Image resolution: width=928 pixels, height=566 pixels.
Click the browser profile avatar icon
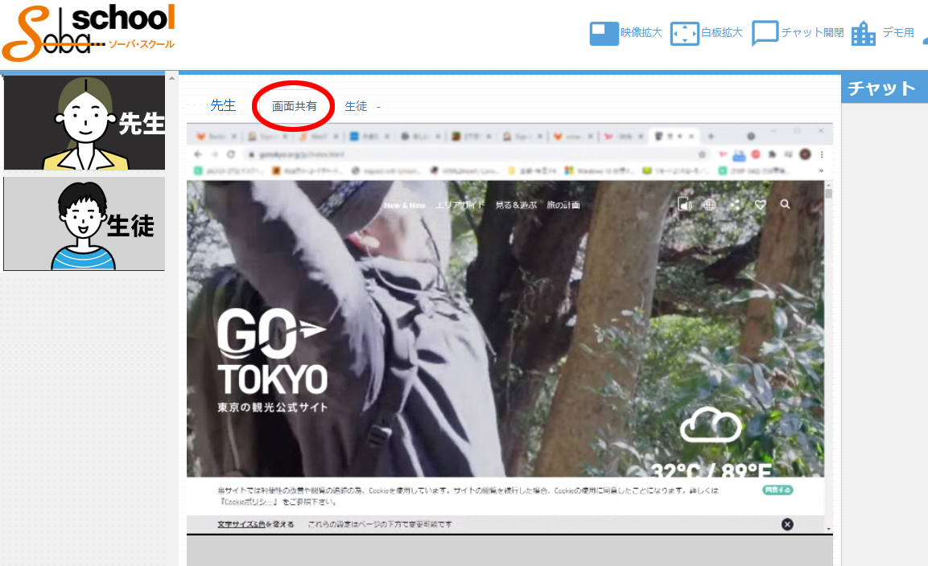[x=805, y=154]
